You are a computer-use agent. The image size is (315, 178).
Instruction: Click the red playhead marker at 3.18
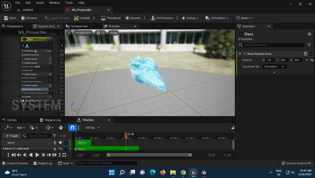pos(126,134)
